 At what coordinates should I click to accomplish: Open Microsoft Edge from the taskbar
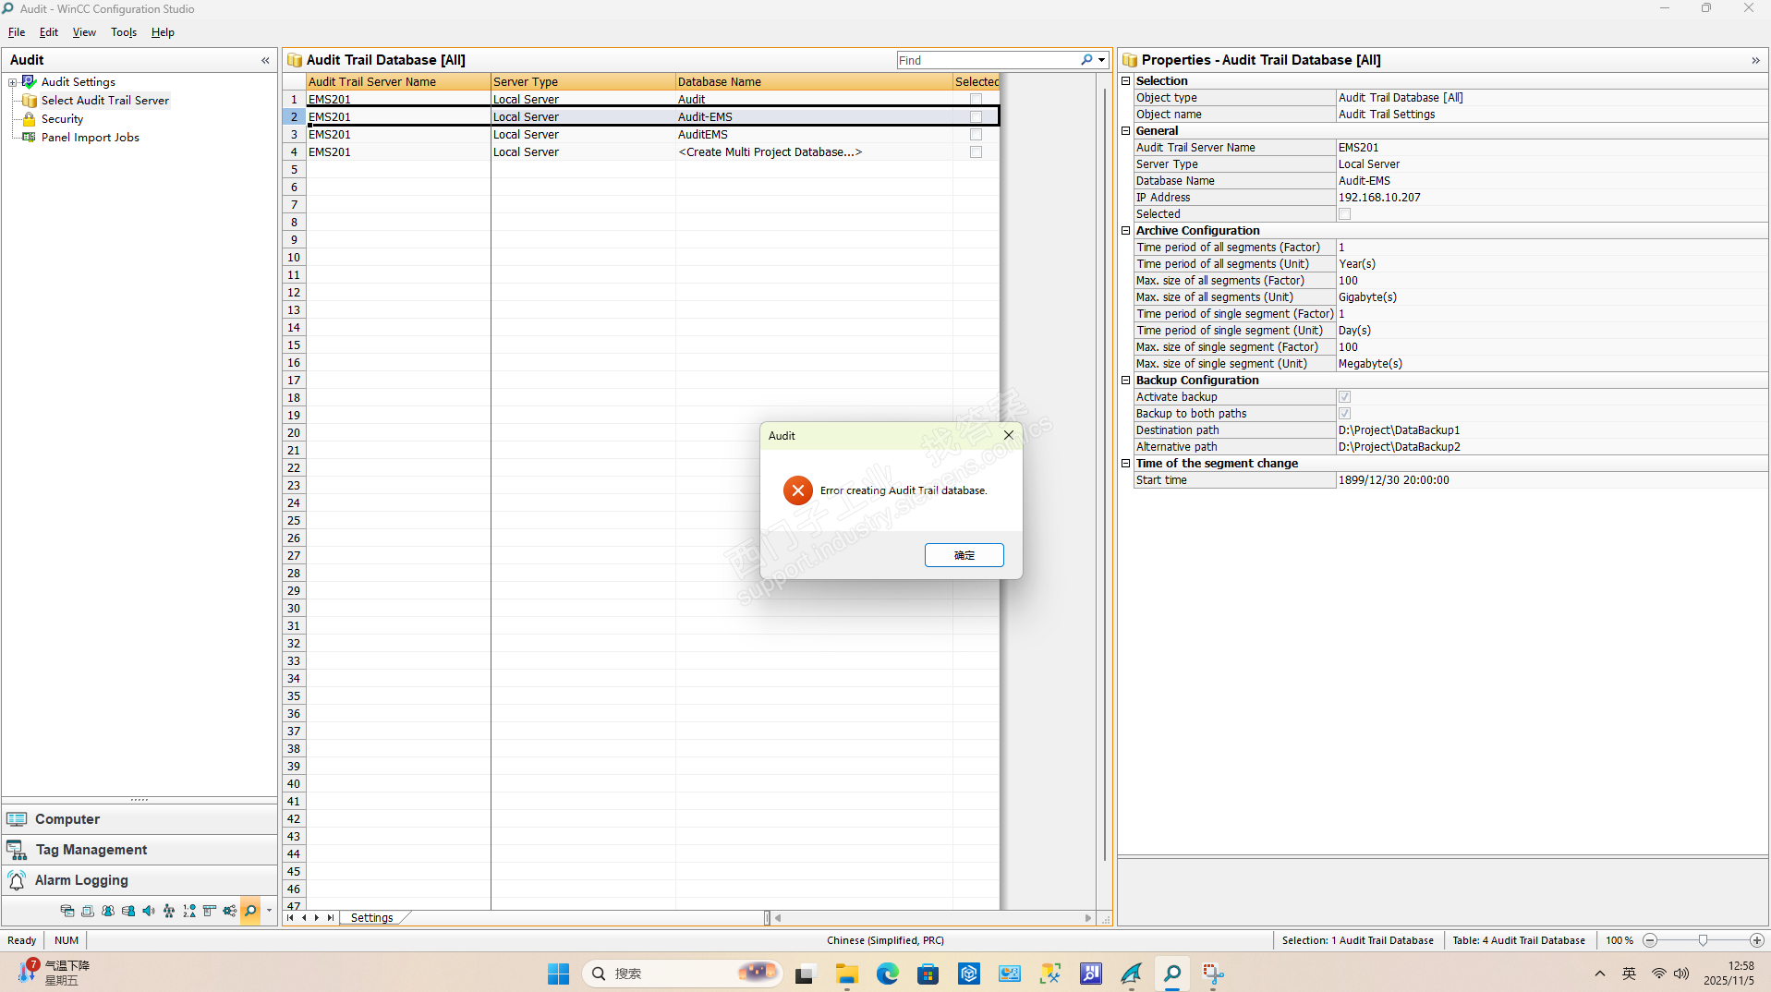(x=888, y=974)
